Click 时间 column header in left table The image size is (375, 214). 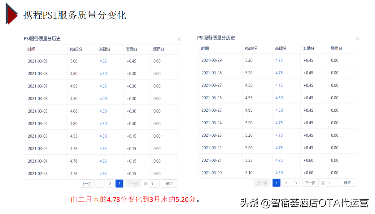31,49
